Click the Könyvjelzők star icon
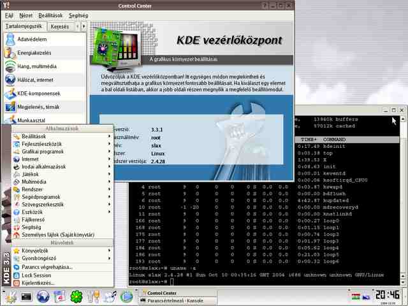 17,251
